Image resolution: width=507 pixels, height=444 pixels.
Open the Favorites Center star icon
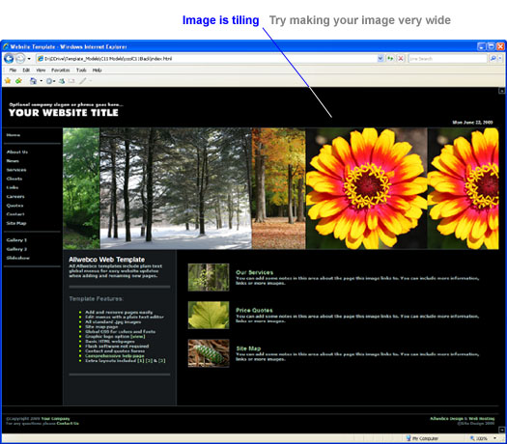[x=8, y=81]
